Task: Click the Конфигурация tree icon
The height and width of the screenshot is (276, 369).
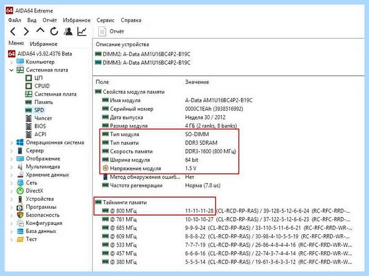Action: pyautogui.click(x=20, y=223)
